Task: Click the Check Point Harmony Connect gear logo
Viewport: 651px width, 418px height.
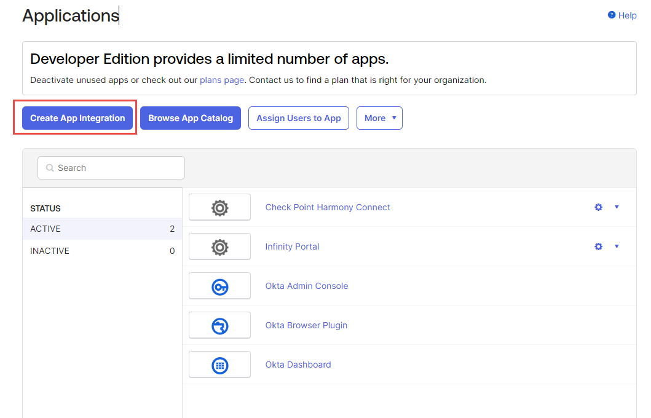Action: (x=219, y=208)
